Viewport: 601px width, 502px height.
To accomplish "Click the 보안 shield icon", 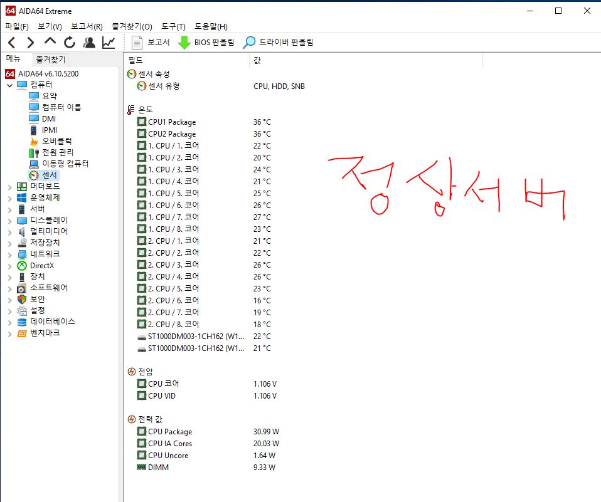I will point(22,300).
